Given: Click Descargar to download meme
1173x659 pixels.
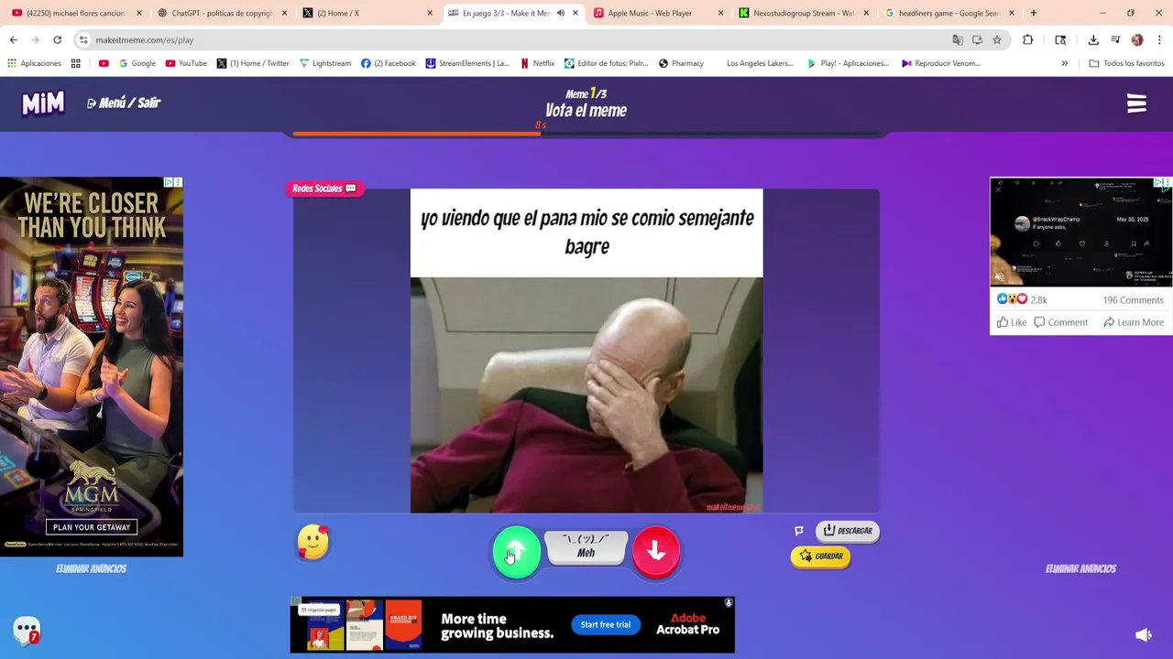Looking at the screenshot, I should [x=847, y=531].
